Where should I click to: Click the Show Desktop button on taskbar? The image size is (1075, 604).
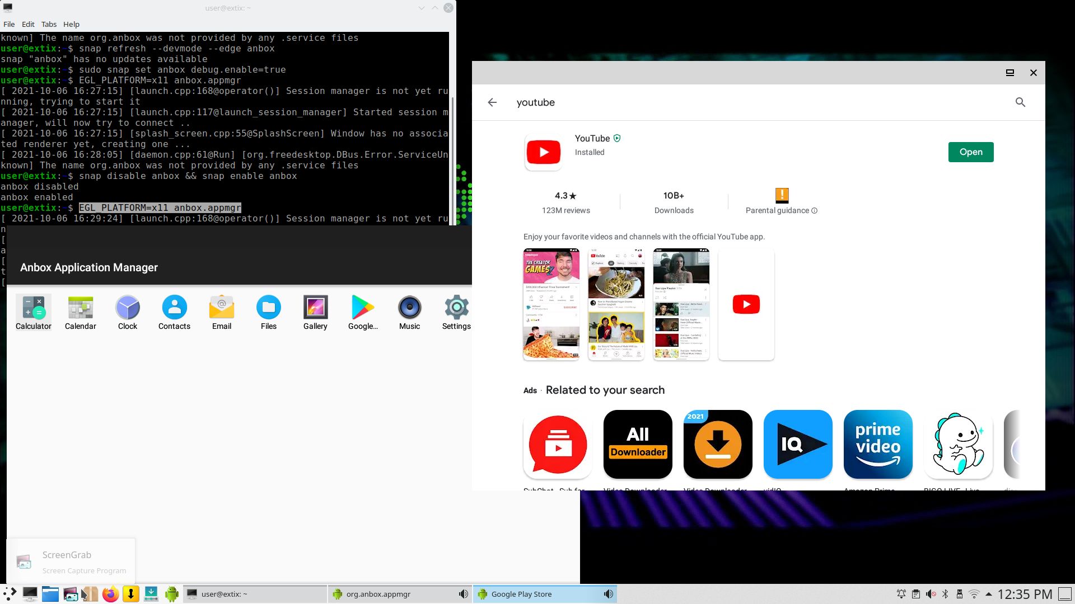click(x=1065, y=594)
